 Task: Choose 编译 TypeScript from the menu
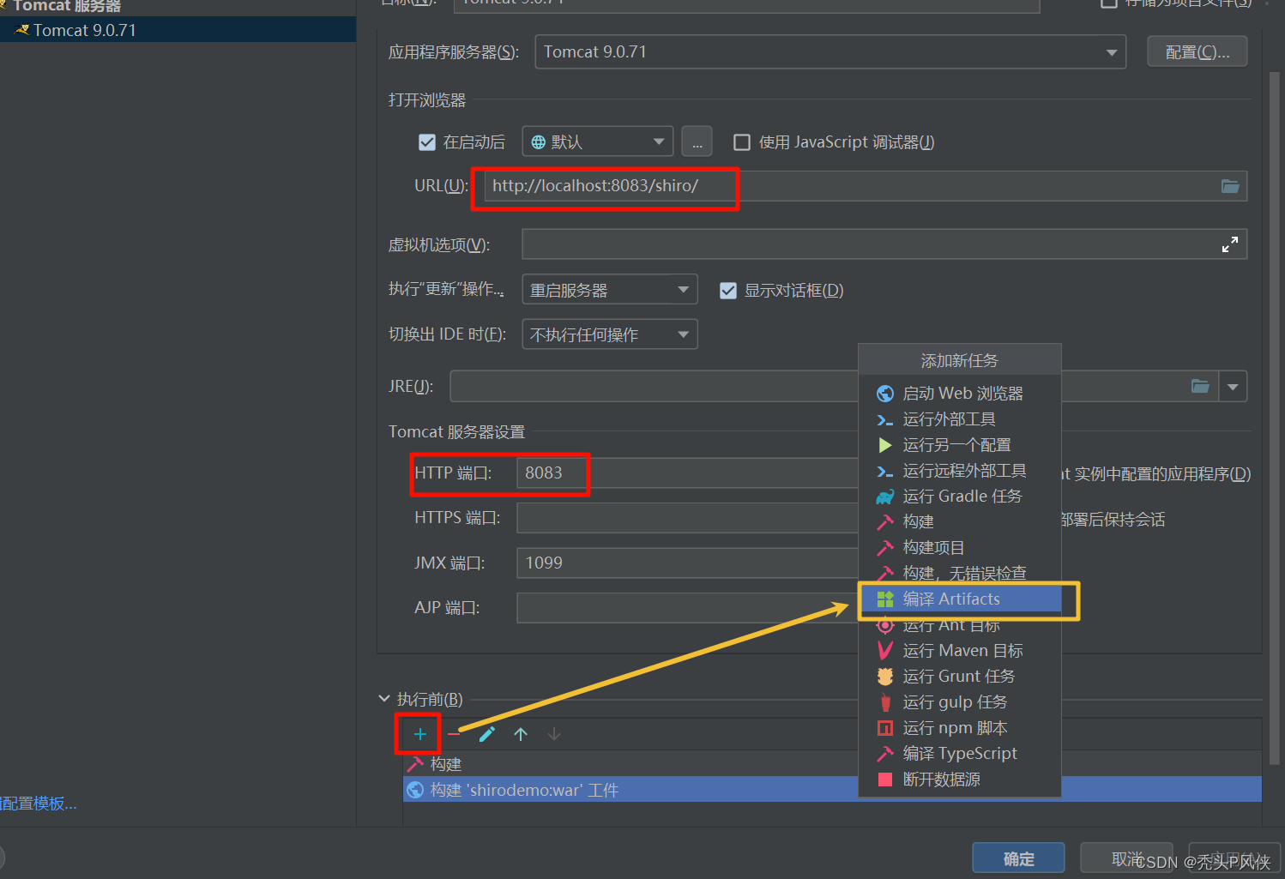pyautogui.click(x=959, y=754)
